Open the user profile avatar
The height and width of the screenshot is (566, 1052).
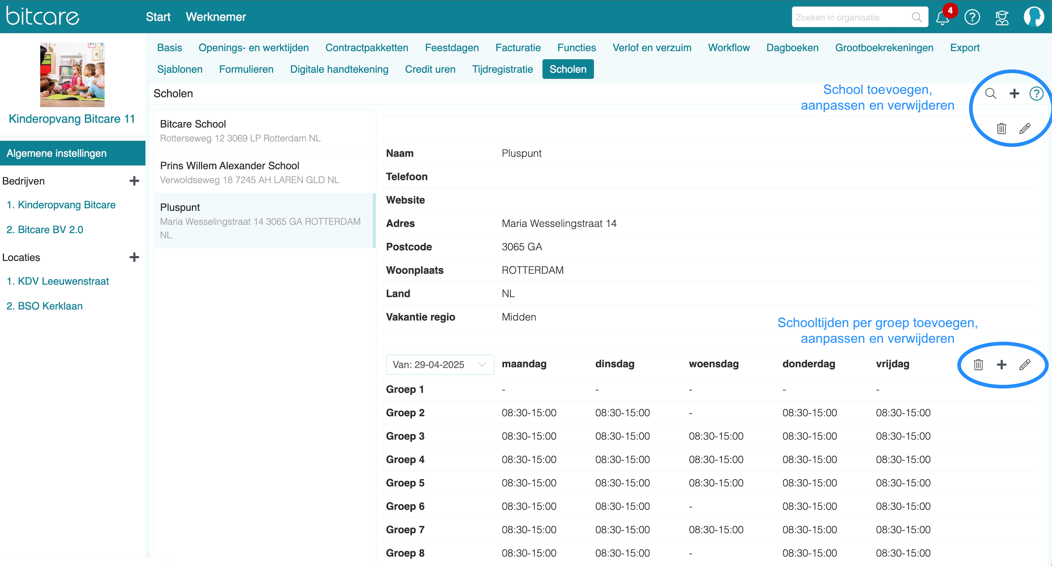(x=1034, y=16)
